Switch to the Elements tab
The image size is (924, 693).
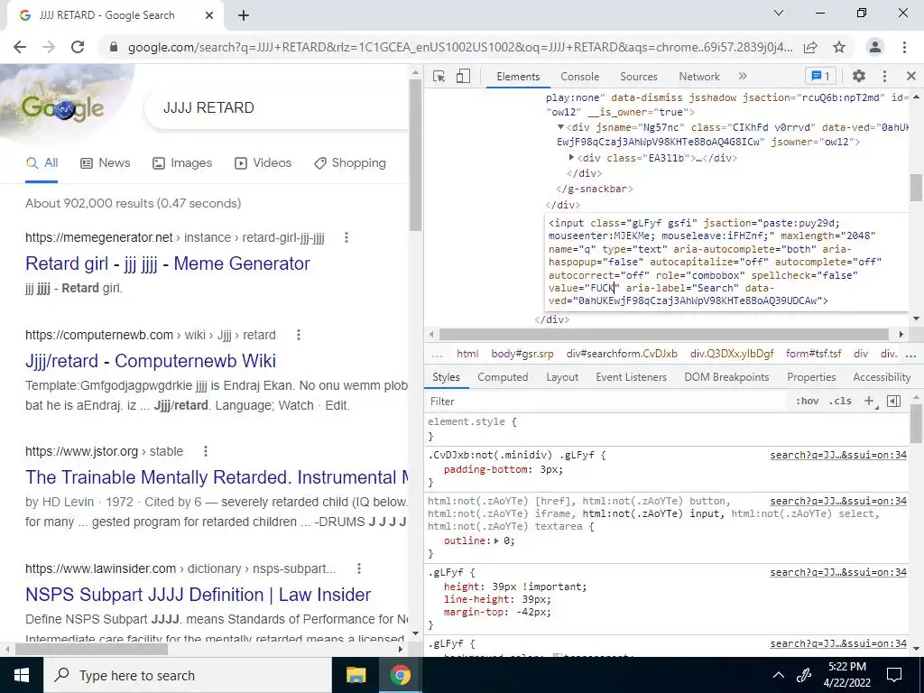(x=518, y=77)
